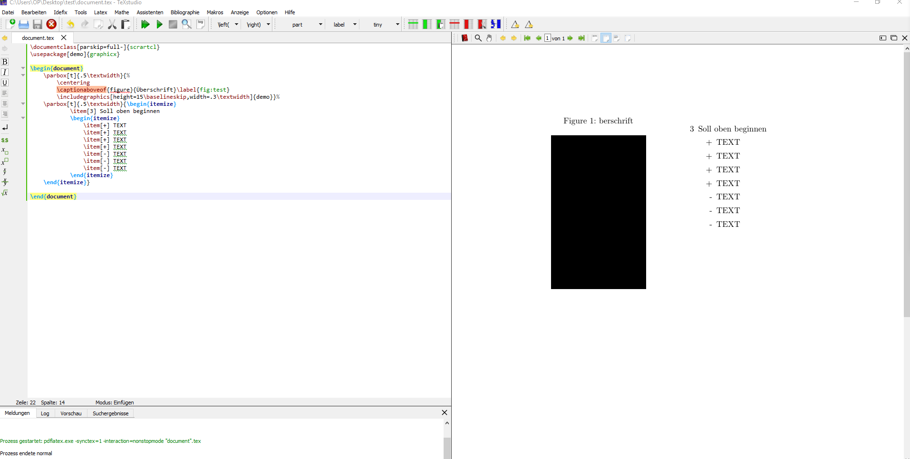Toggle fit-to-text-width in the PDF viewer
The height and width of the screenshot is (459, 910).
617,38
